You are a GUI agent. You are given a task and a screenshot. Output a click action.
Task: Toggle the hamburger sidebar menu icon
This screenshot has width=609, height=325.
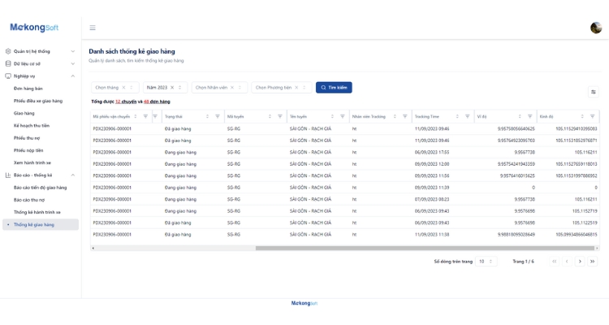[93, 28]
